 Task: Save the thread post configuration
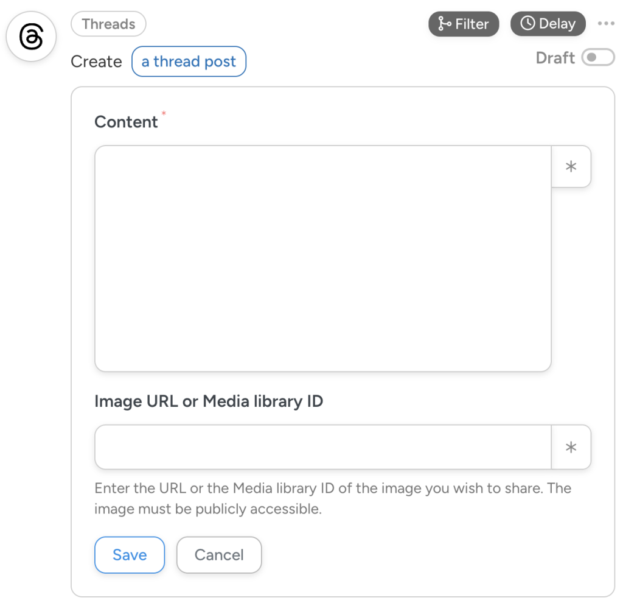coord(130,555)
